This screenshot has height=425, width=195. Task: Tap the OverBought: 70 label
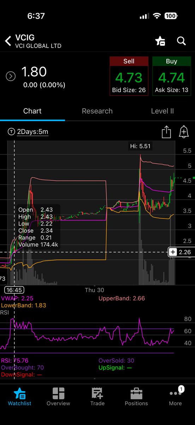22,368
